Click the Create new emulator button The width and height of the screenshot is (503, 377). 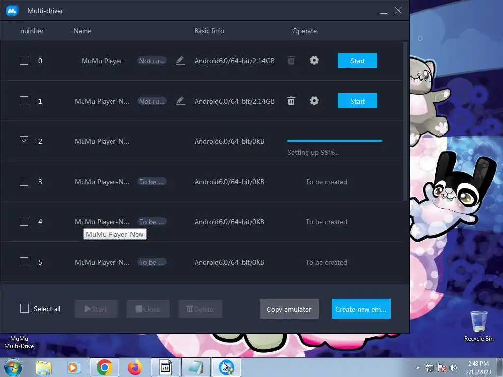361,309
